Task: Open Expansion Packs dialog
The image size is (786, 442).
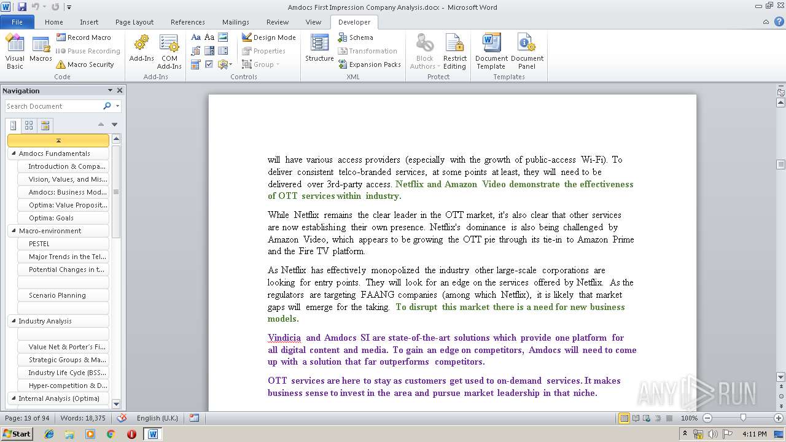Action: [370, 64]
